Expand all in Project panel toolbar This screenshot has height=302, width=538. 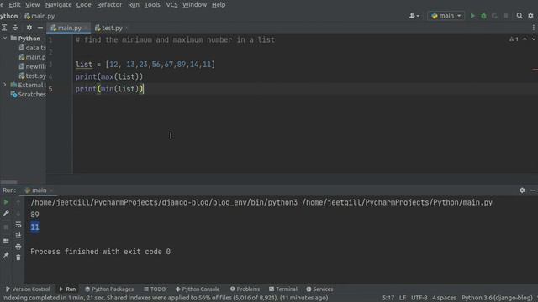click(4, 28)
